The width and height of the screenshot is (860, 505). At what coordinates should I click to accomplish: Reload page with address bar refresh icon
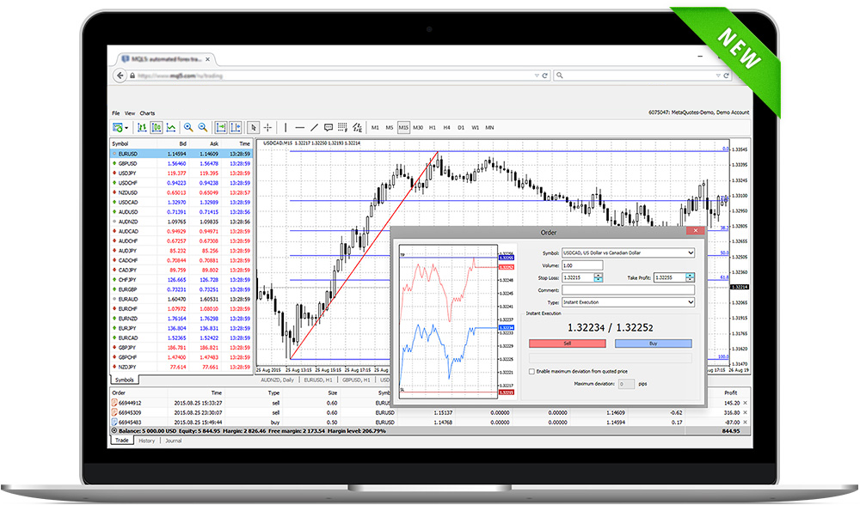point(544,76)
